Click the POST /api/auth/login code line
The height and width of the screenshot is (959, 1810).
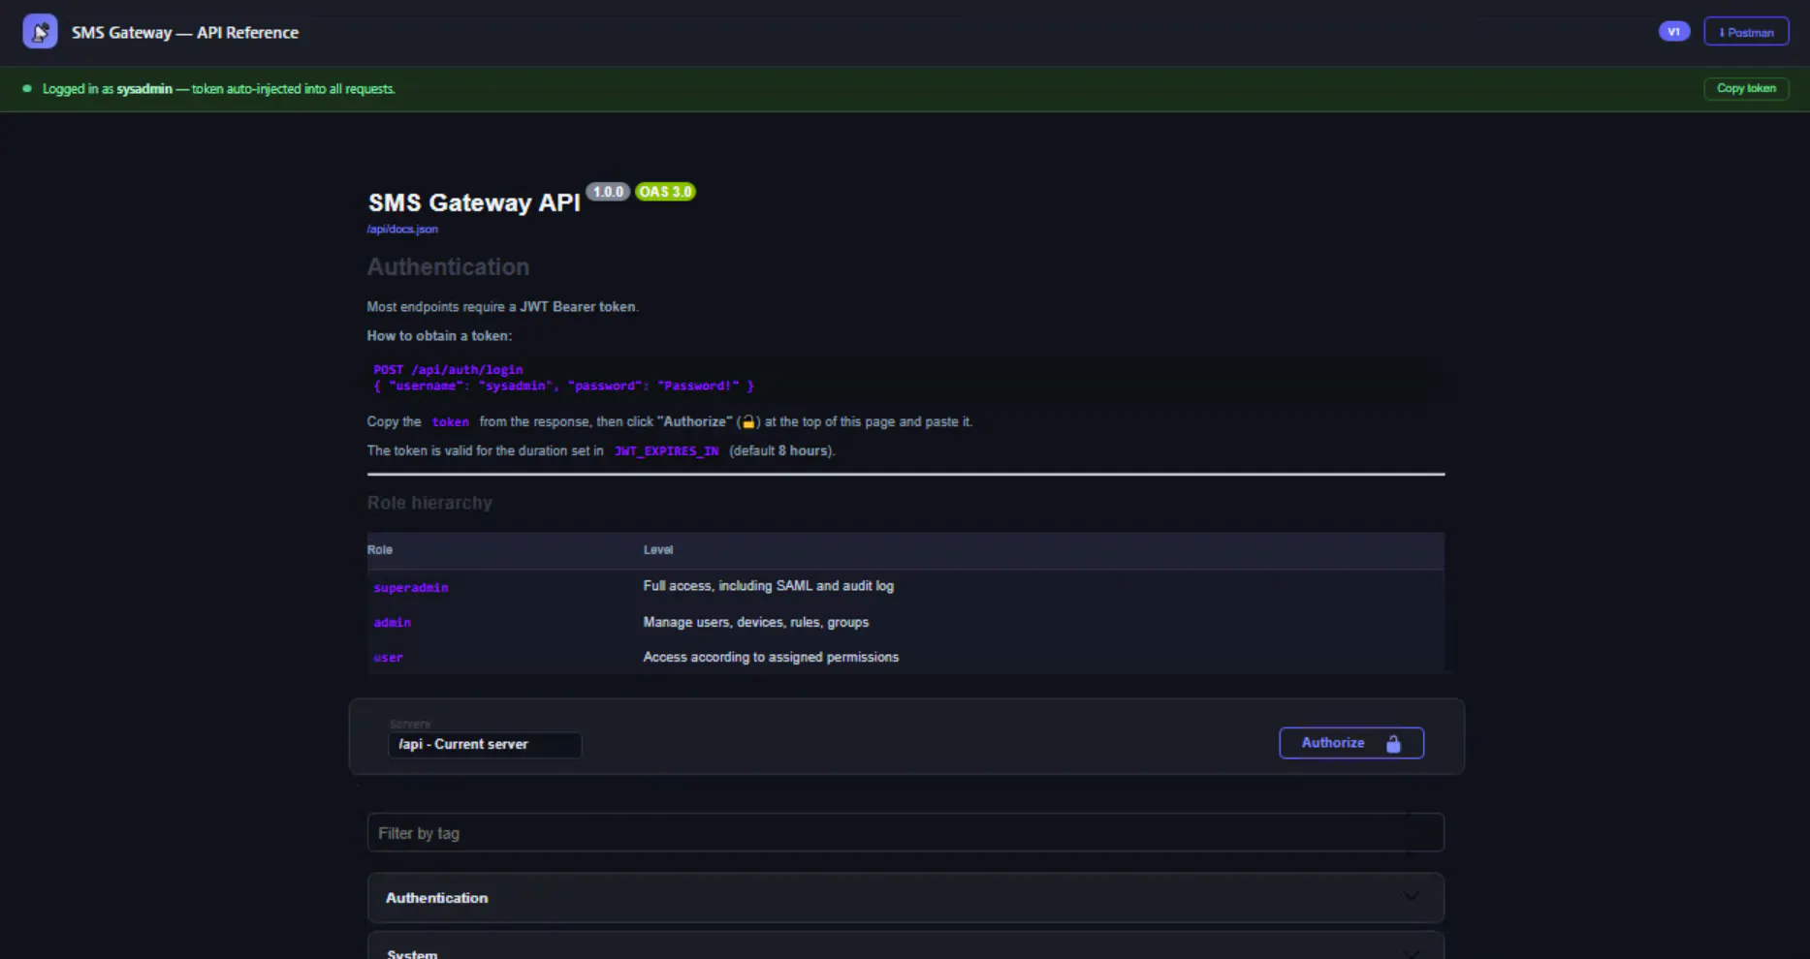[448, 370]
